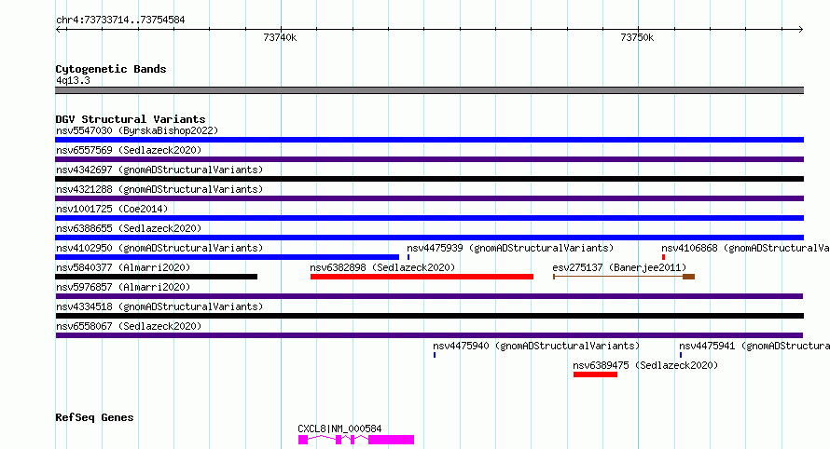Click the nsv4475941 blue variant marker

(681, 355)
